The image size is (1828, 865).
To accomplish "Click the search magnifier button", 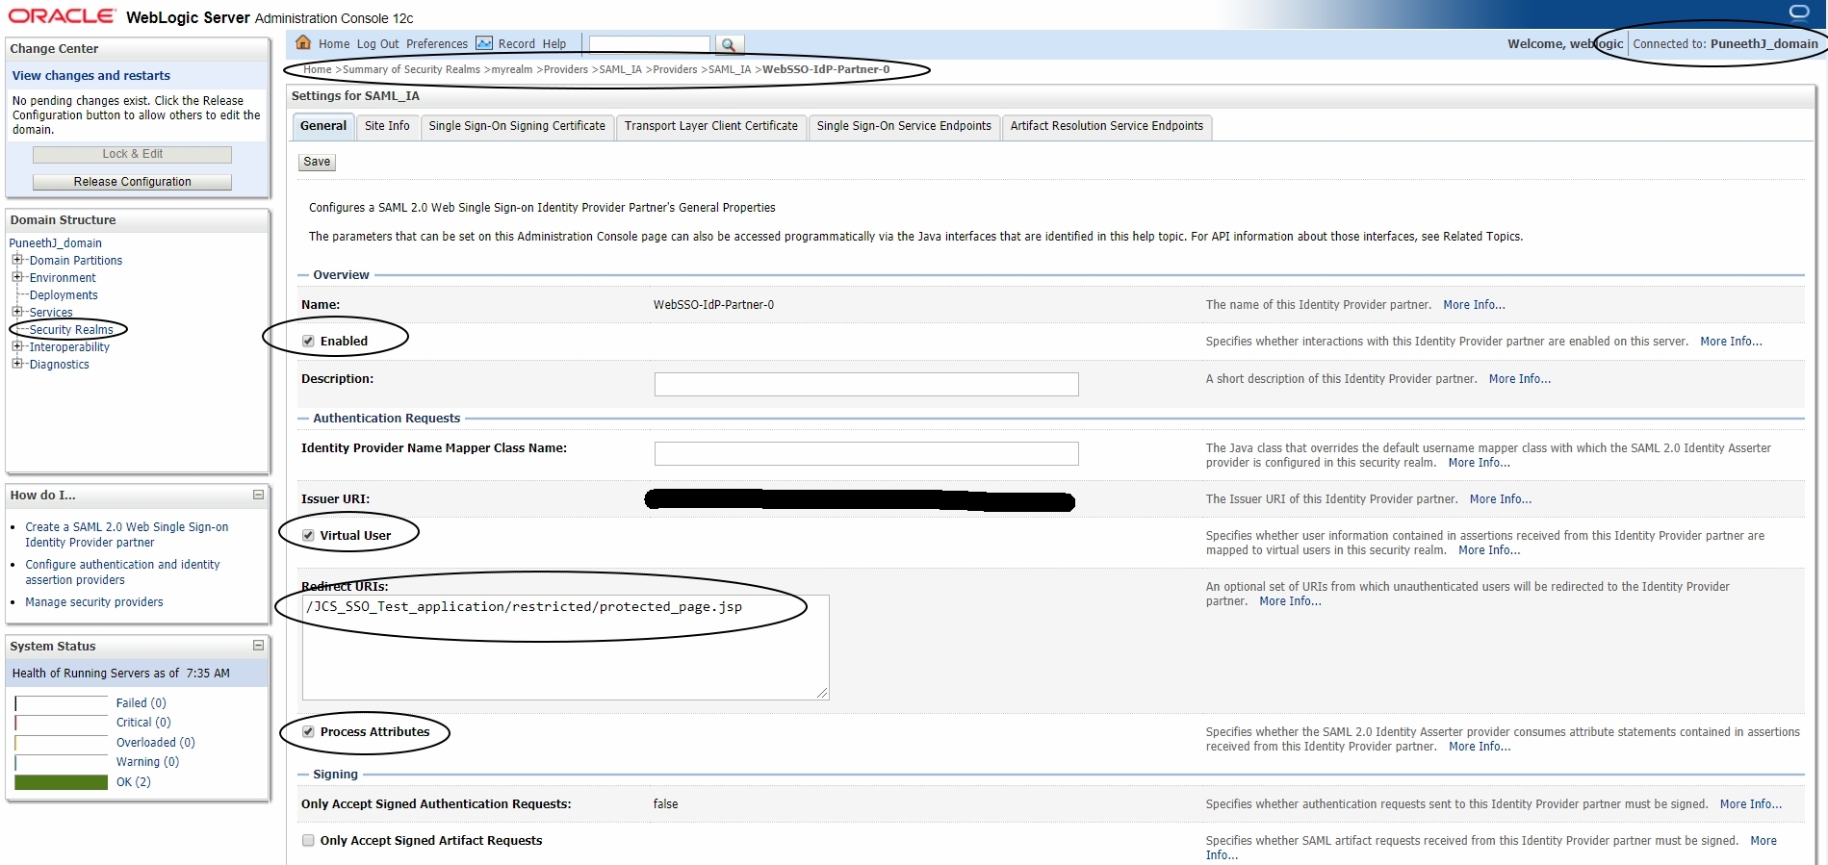I will [x=730, y=44].
